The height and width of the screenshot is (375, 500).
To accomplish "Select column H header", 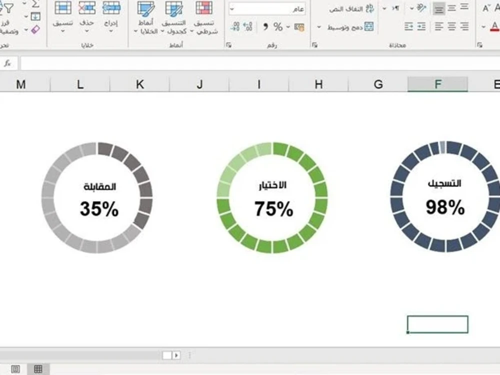I will (x=318, y=84).
